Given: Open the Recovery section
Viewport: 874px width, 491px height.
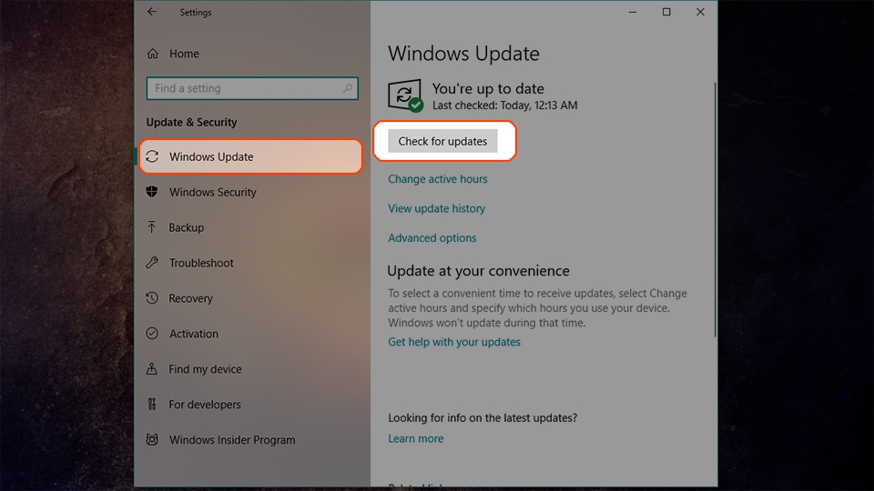Looking at the screenshot, I should (x=190, y=298).
